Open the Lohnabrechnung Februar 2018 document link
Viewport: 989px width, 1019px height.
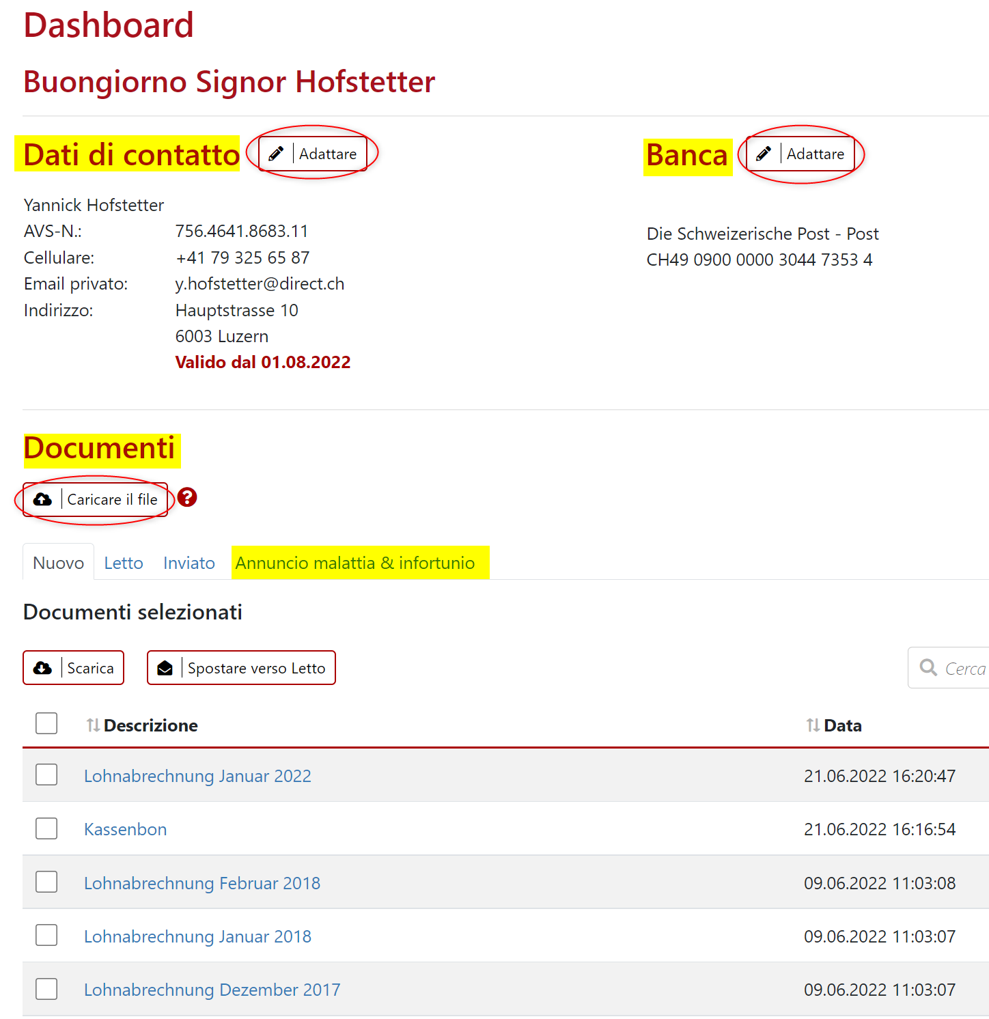[202, 883]
